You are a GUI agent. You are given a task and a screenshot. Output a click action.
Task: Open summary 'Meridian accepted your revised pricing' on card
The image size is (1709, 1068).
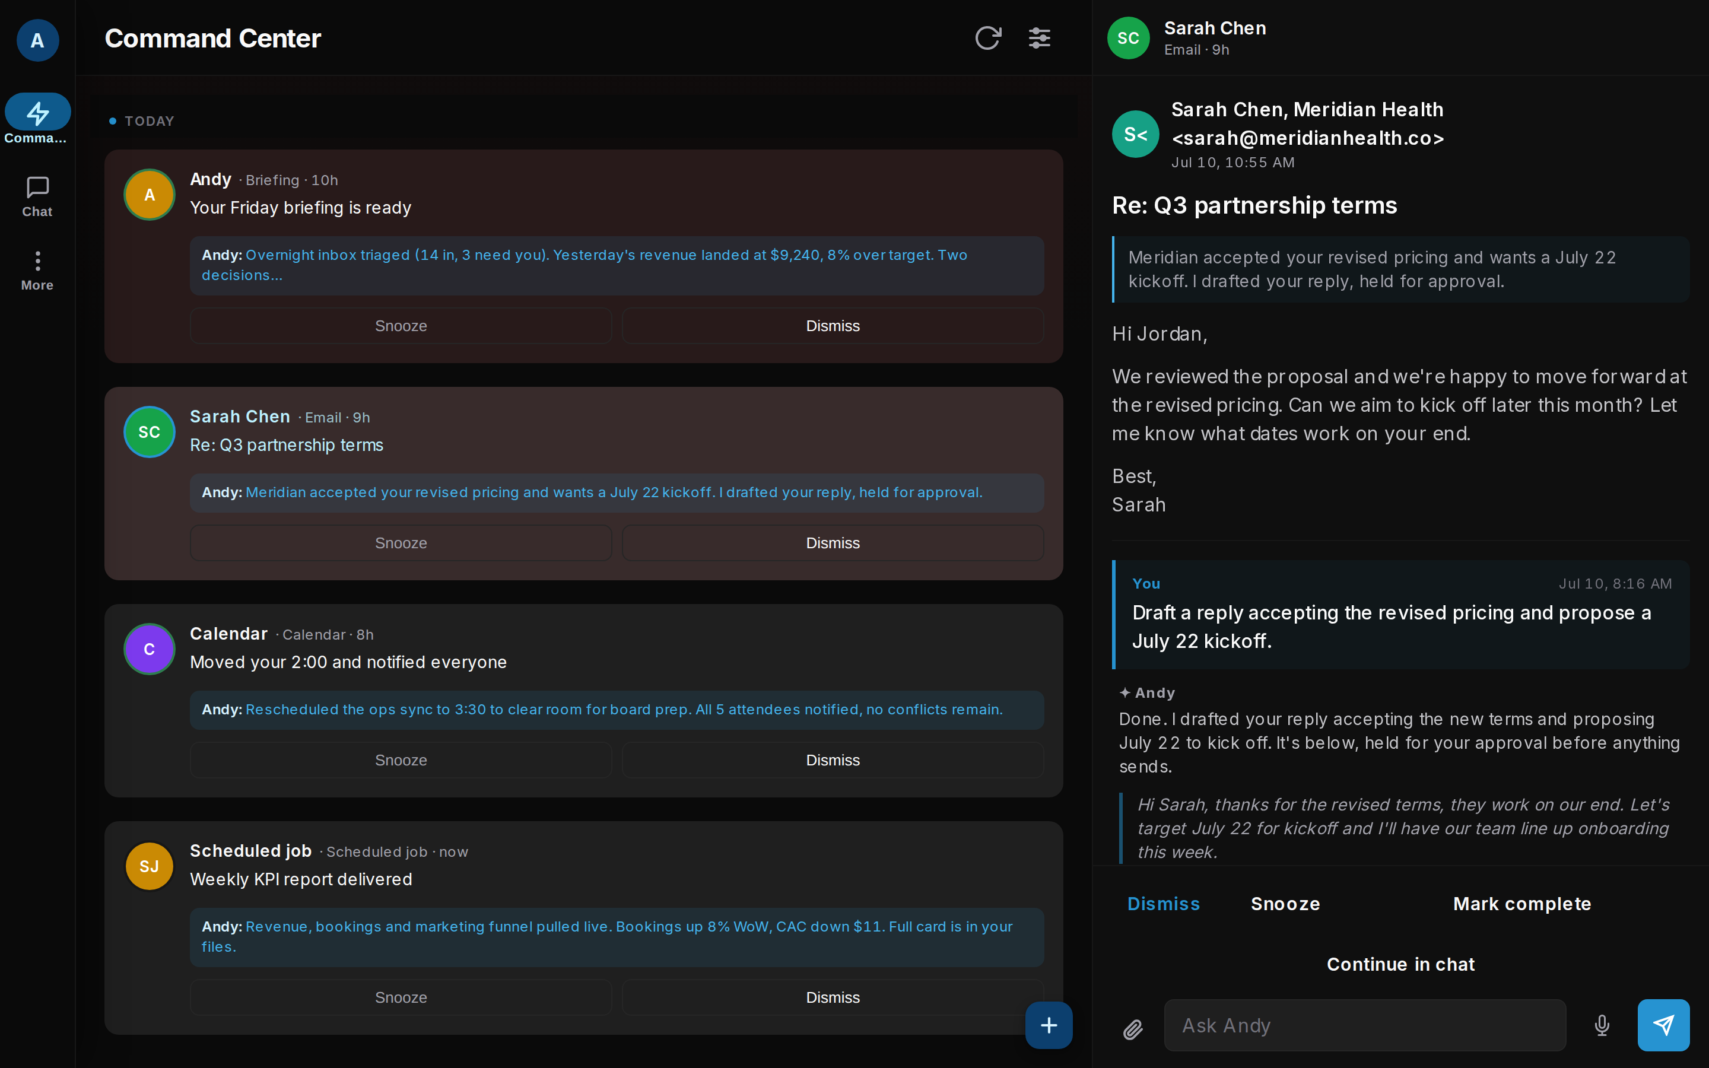pos(617,492)
